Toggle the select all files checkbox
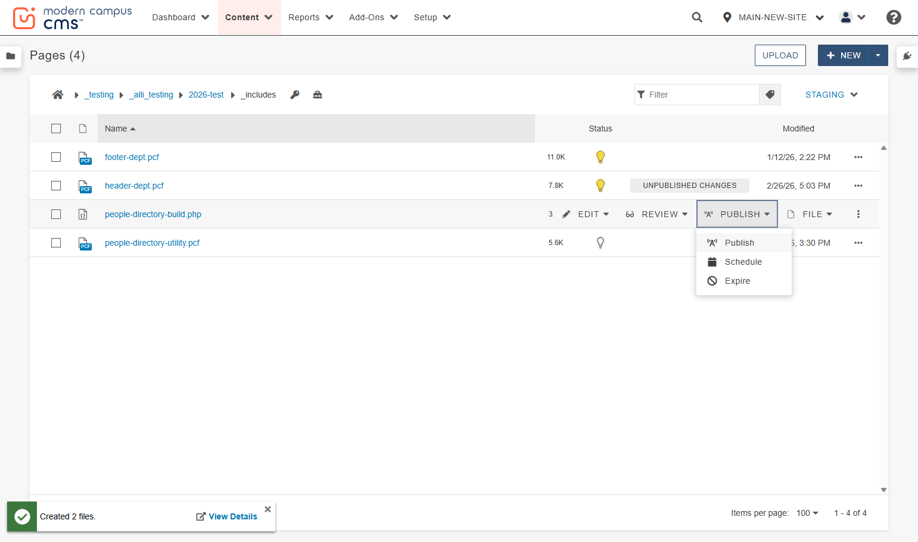 tap(56, 129)
